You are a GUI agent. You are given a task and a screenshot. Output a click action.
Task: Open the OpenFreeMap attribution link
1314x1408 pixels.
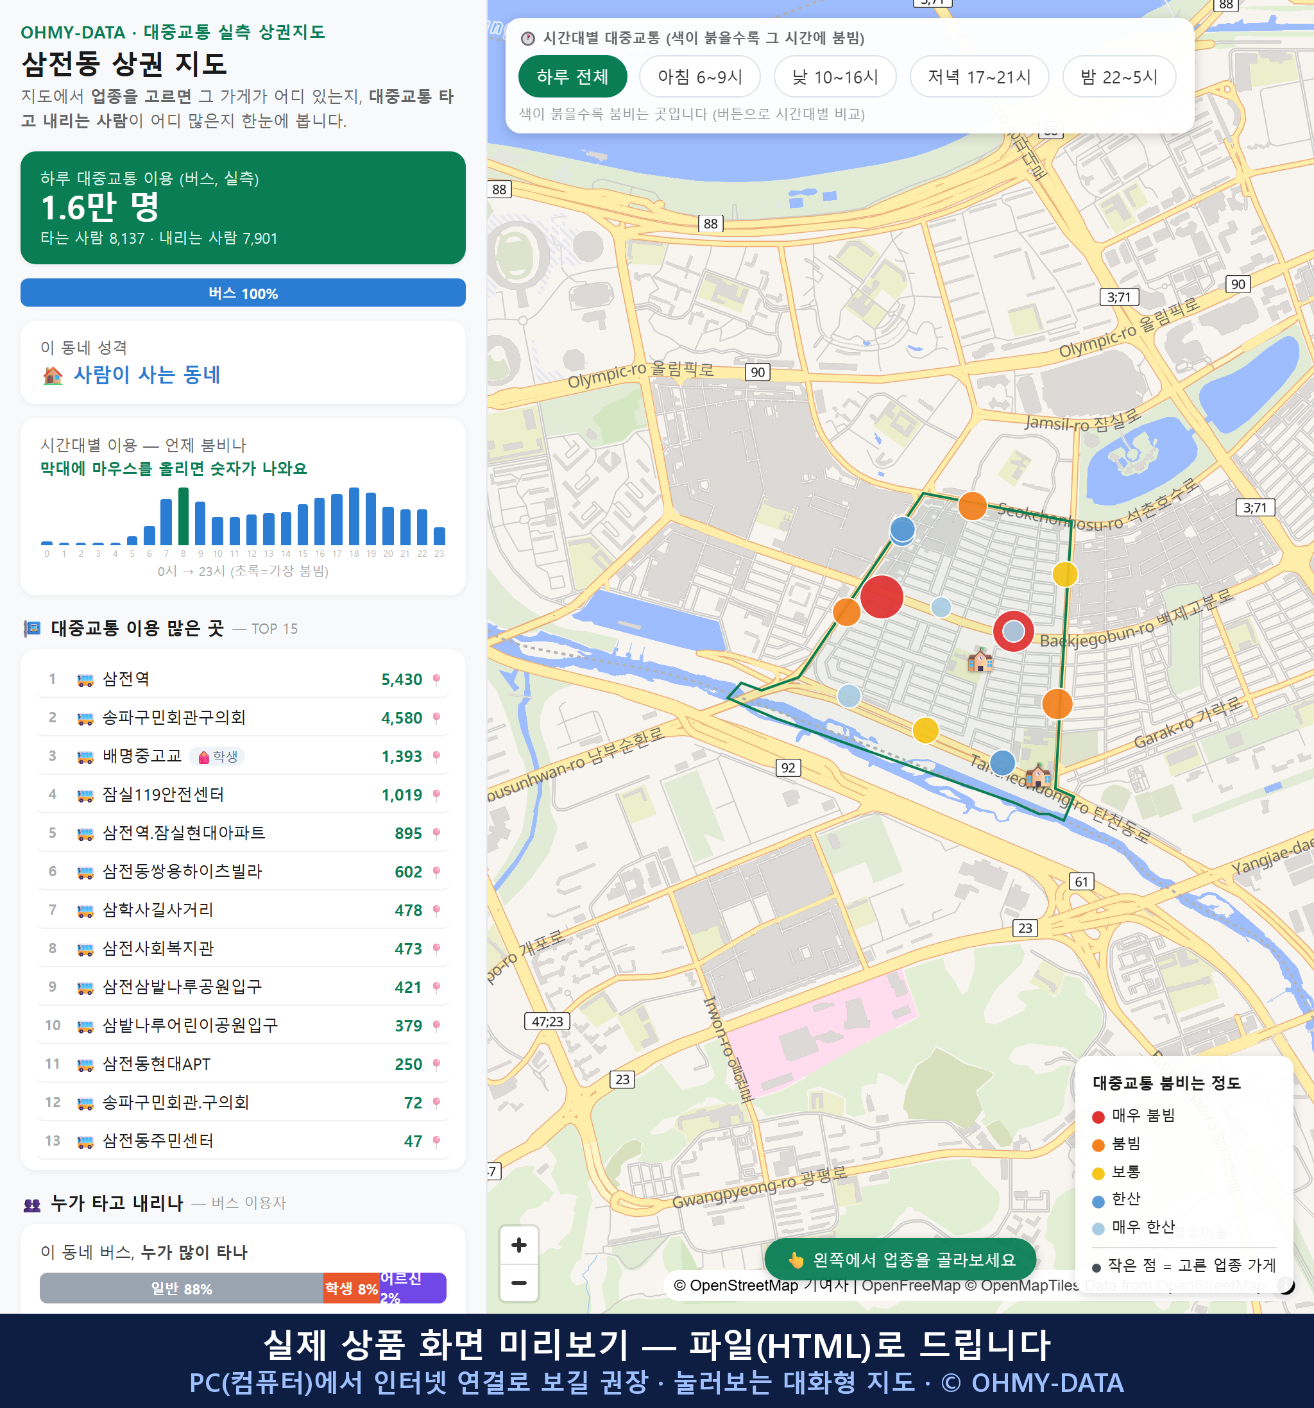tap(911, 1285)
